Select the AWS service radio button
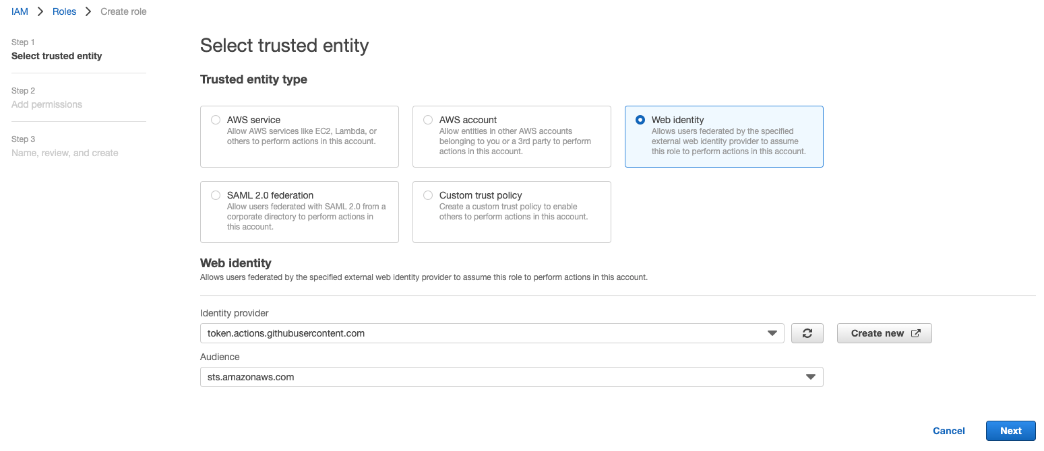 [x=216, y=120]
